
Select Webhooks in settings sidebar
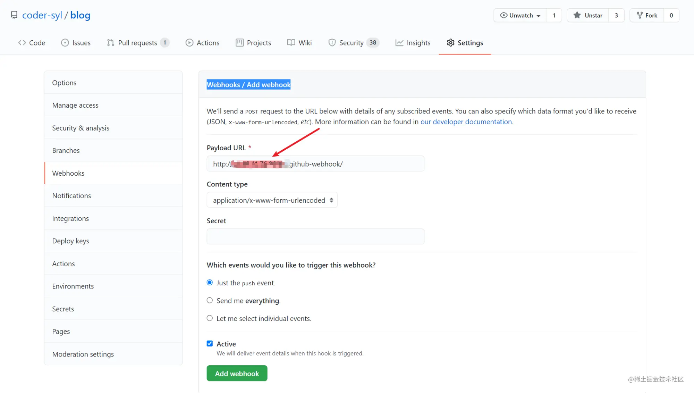pyautogui.click(x=113, y=173)
